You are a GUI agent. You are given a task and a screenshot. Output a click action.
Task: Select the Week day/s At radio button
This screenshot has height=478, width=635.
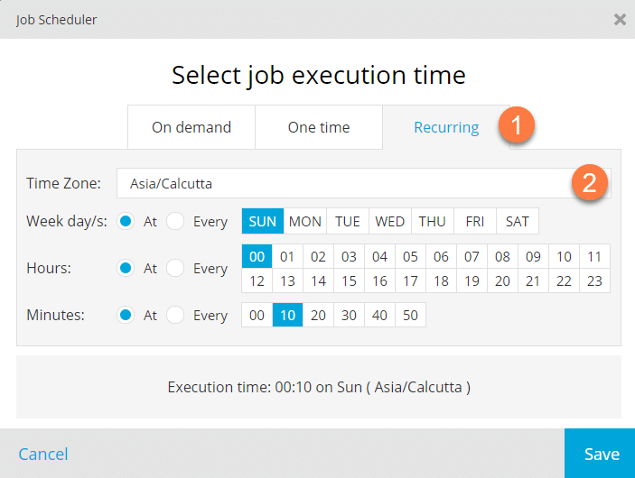coord(126,221)
